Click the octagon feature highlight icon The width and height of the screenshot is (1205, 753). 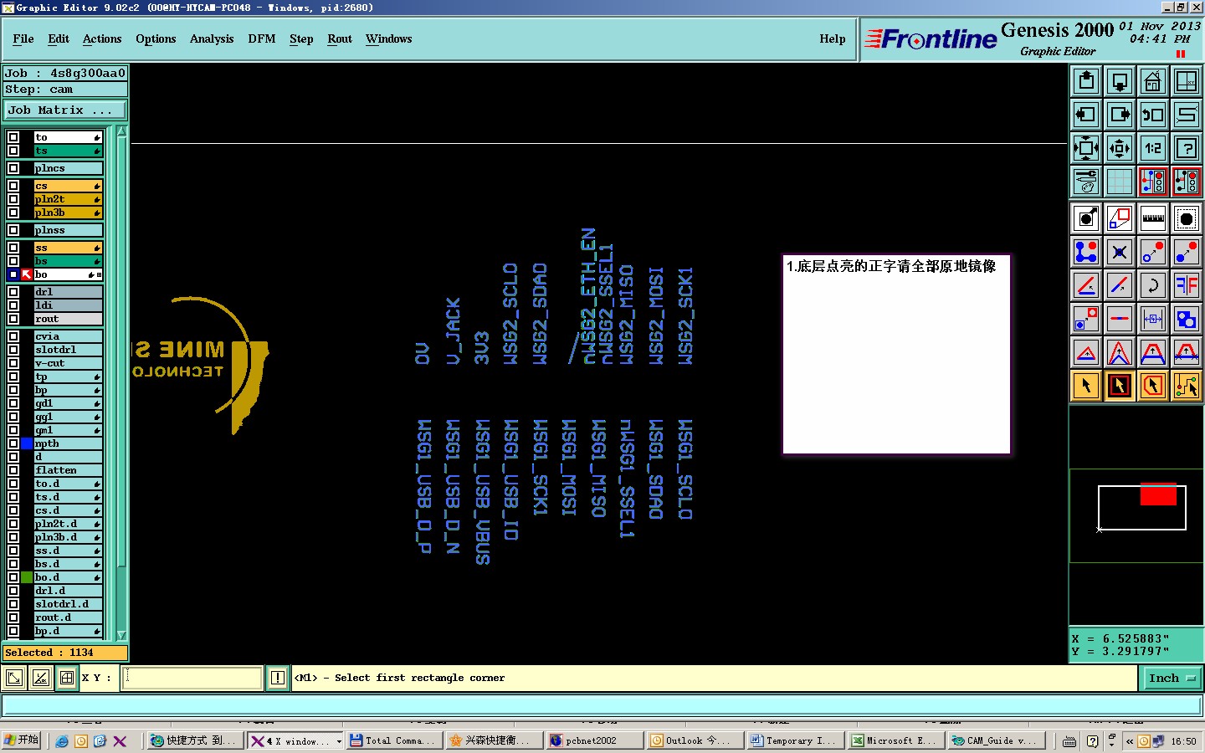1187,218
